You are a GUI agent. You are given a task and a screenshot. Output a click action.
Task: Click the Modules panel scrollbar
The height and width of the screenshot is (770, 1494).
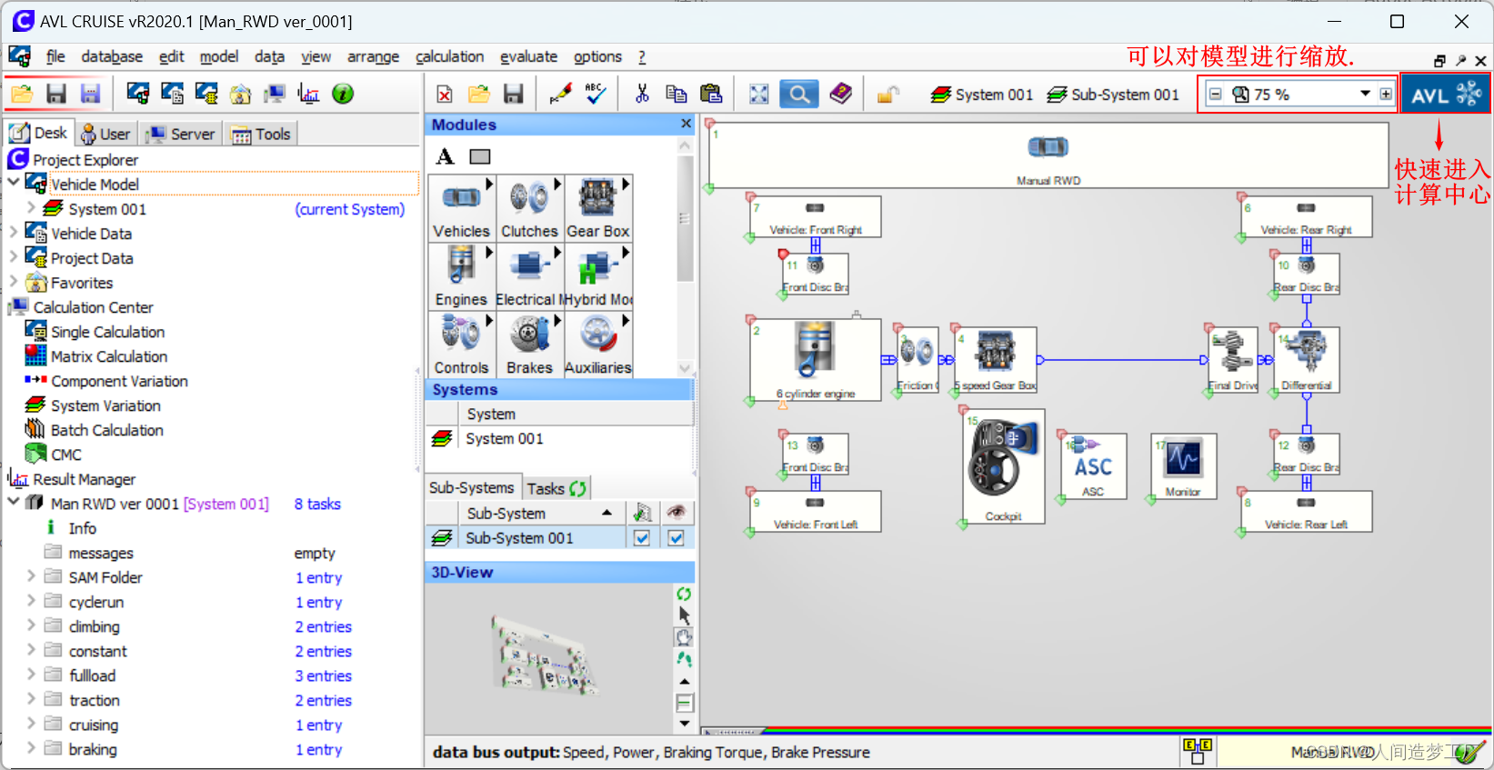click(x=686, y=218)
